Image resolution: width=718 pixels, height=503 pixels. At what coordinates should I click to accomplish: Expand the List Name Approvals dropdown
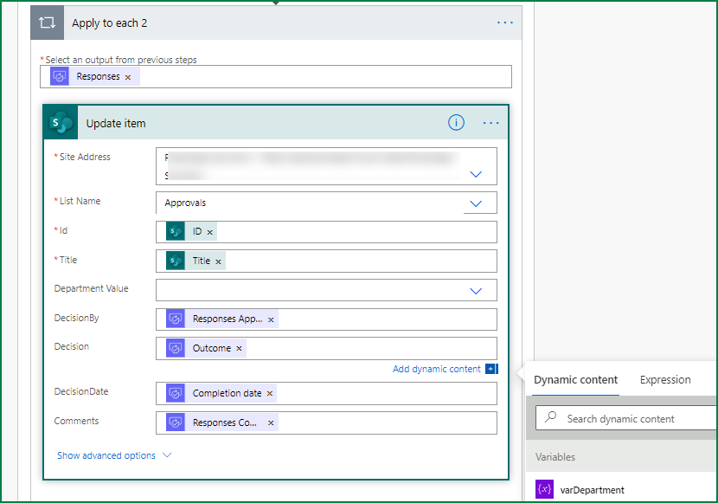pyautogui.click(x=476, y=203)
